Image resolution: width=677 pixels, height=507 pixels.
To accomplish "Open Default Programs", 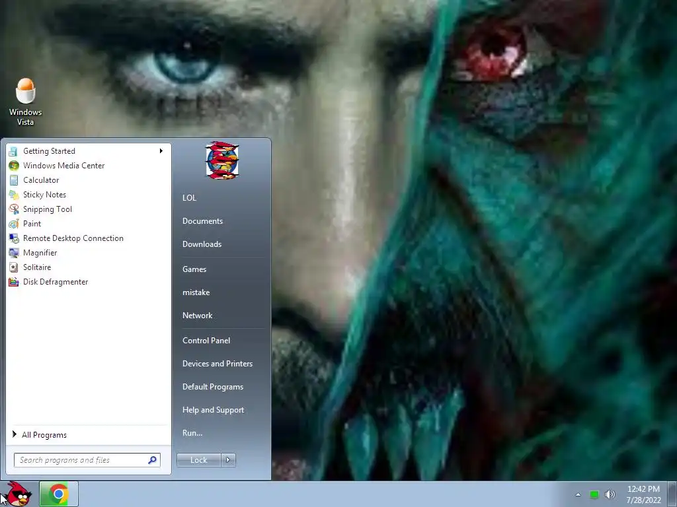I will click(213, 387).
